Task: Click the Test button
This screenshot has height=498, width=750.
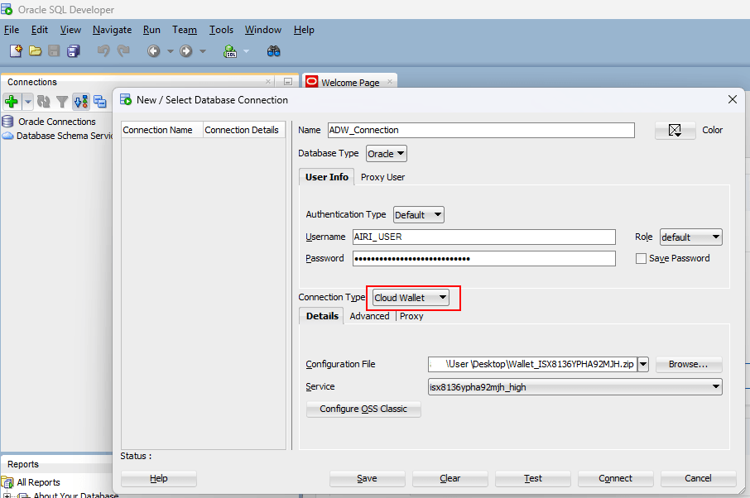Action: click(x=533, y=478)
